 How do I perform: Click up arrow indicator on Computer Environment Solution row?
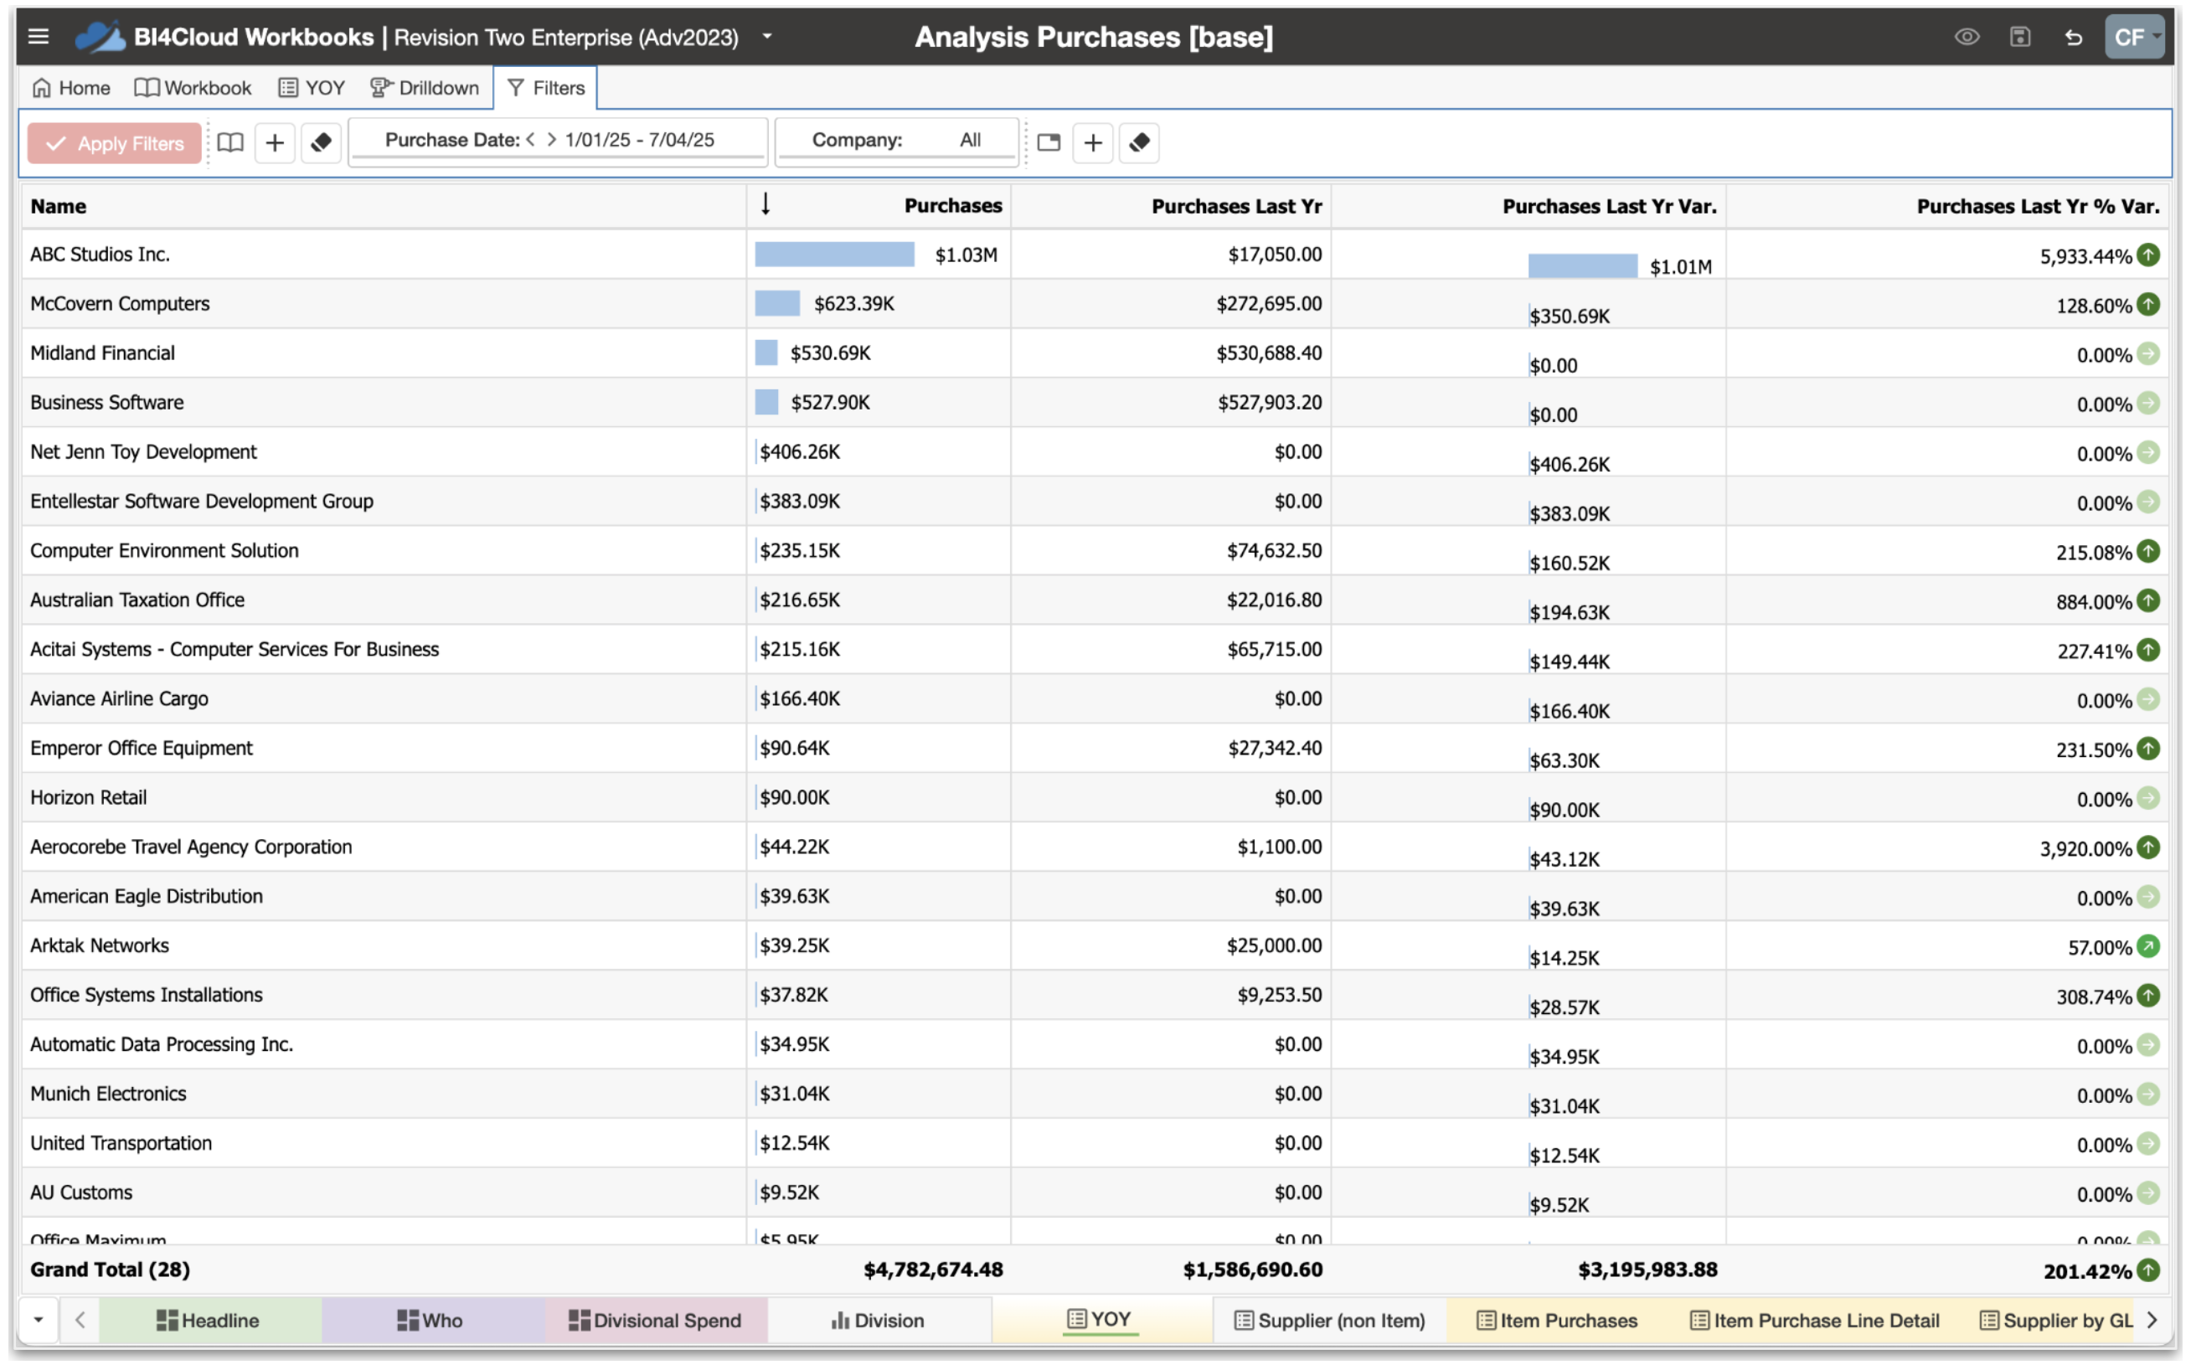(2148, 552)
